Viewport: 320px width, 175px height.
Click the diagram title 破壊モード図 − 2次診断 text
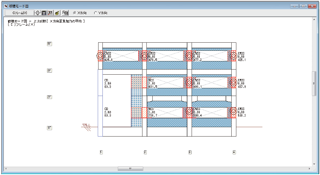click(x=28, y=21)
